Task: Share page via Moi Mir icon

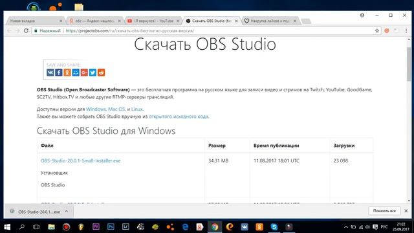Action: click(76, 72)
